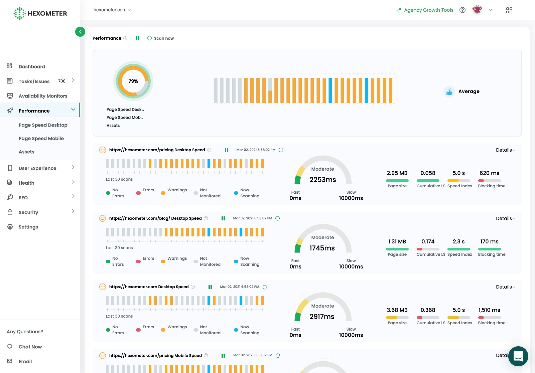Click the Dashboard sidebar icon
Screen dimensions: 535x373
(10, 66)
